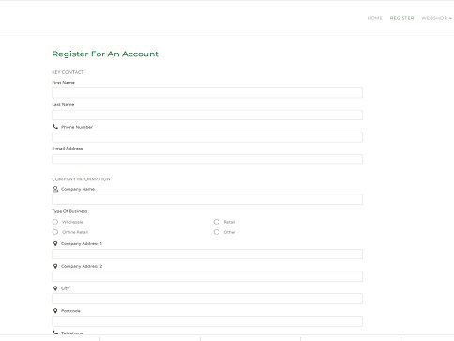Viewport: 454px width, 341px height.
Task: Click the phone icon beside Phone Number
Action: [x=55, y=127]
